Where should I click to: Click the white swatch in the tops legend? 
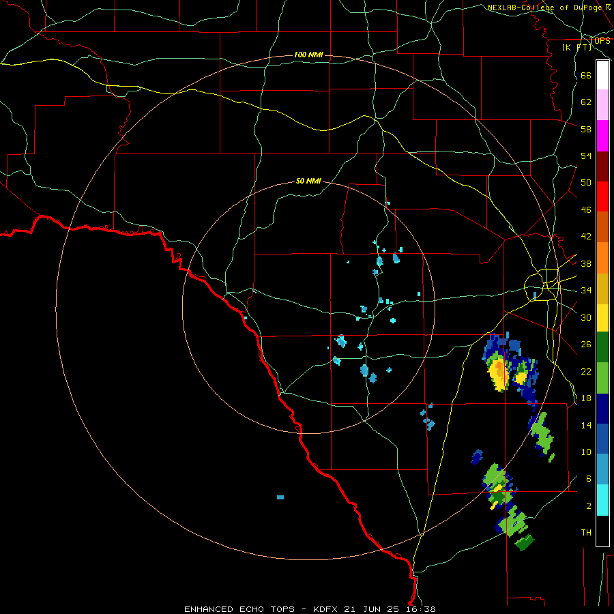pyautogui.click(x=602, y=75)
